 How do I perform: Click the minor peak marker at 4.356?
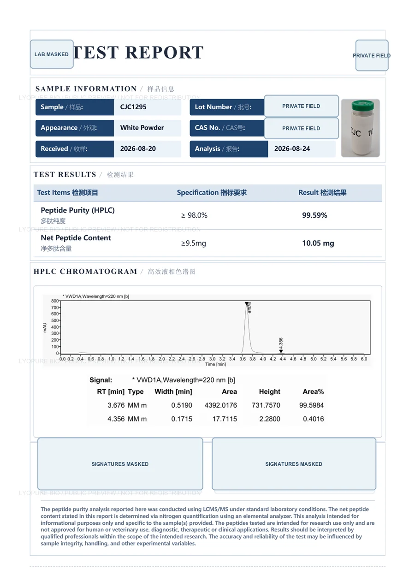click(281, 351)
